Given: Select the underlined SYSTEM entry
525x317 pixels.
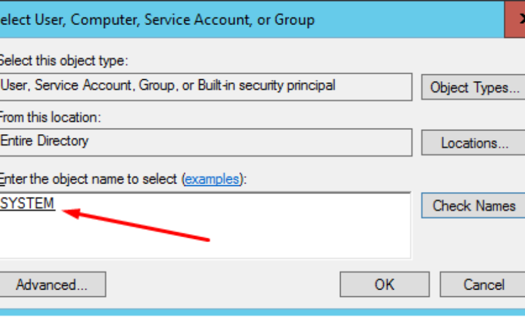Looking at the screenshot, I should (27, 204).
